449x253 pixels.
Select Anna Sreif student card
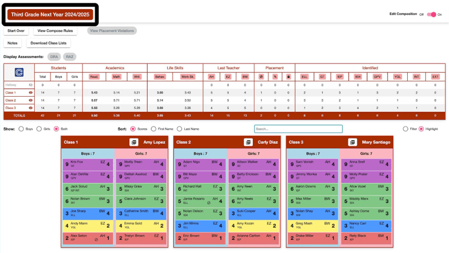pos(366,165)
